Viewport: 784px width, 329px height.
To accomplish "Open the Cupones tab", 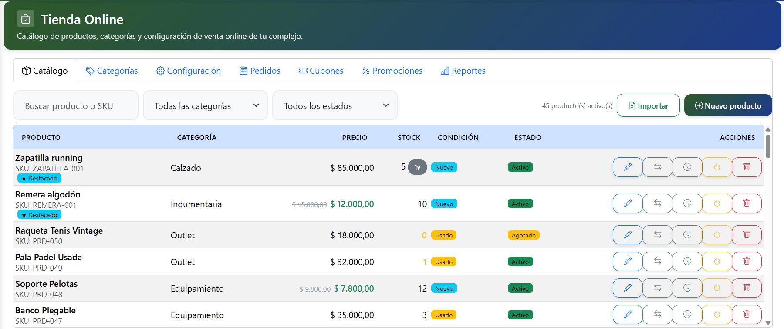I will pyautogui.click(x=321, y=71).
